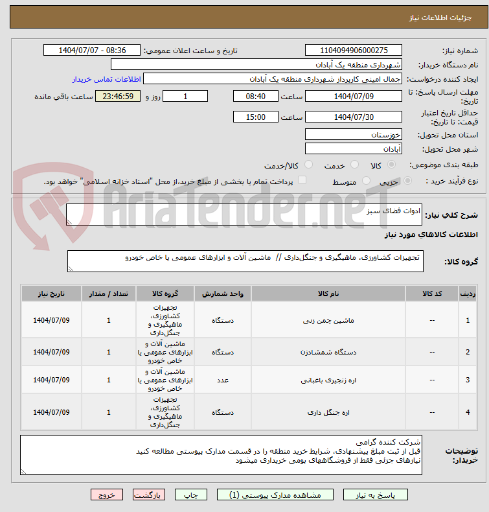Click the remaining days field showing 1

point(185,97)
